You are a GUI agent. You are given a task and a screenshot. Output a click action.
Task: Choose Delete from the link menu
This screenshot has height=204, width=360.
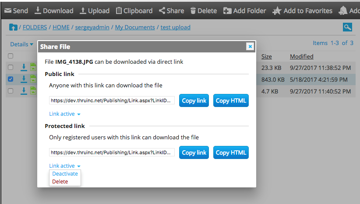60,181
